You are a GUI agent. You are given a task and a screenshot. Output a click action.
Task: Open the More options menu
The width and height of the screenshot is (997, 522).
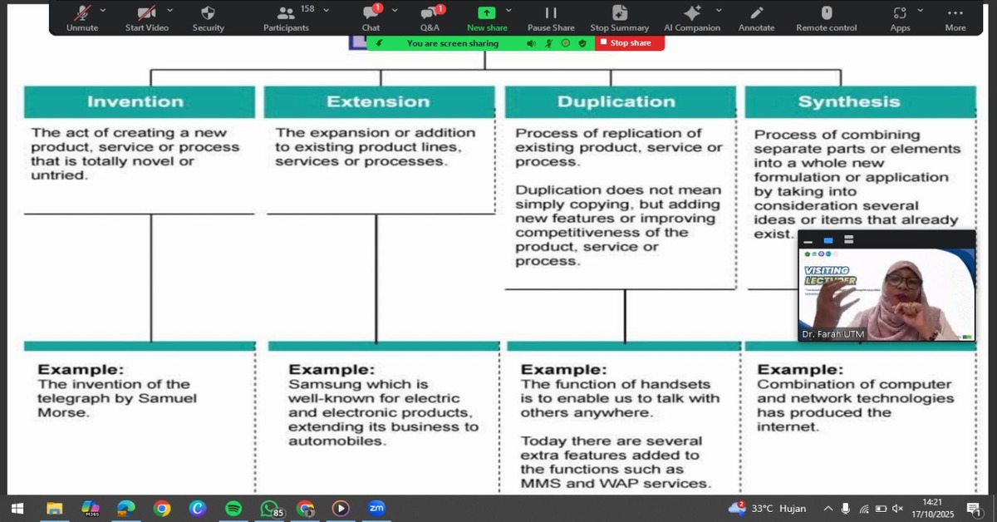(x=955, y=17)
